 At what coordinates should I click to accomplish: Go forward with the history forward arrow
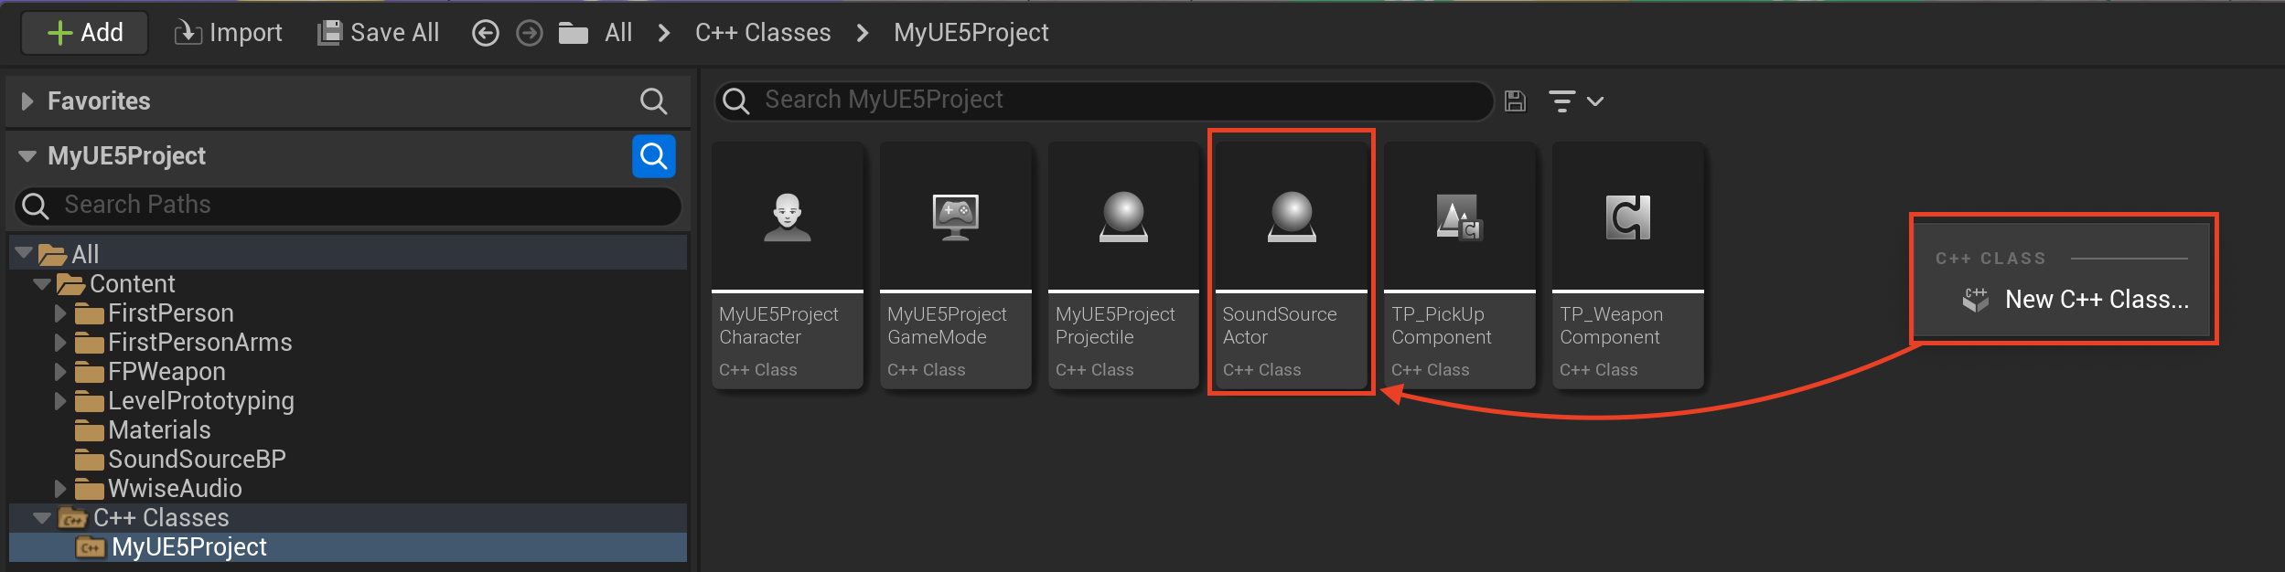click(x=530, y=34)
